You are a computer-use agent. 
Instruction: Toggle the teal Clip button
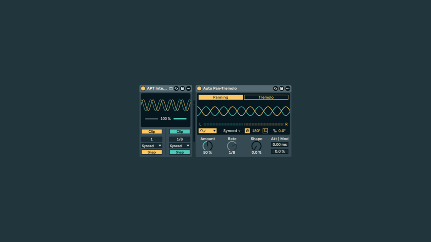click(180, 131)
